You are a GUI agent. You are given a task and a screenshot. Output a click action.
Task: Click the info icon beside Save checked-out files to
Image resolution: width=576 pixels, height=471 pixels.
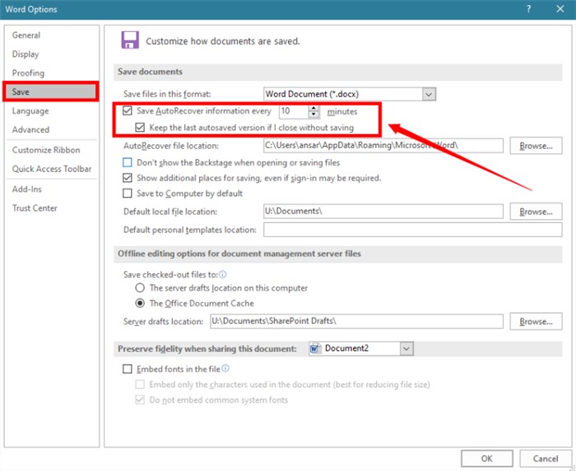[223, 274]
